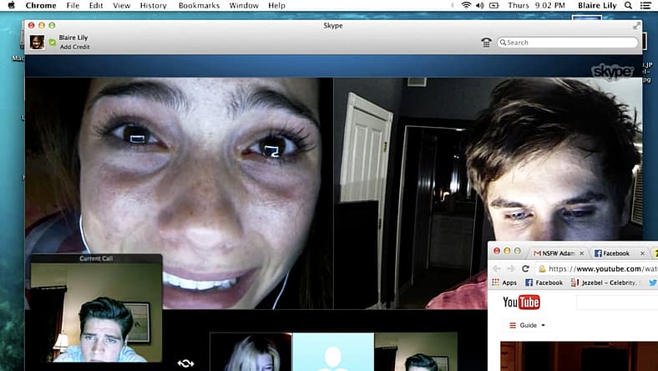The height and width of the screenshot is (371, 658).
Task: Select the blonde participant's video thumbnail
Action: tap(251, 352)
